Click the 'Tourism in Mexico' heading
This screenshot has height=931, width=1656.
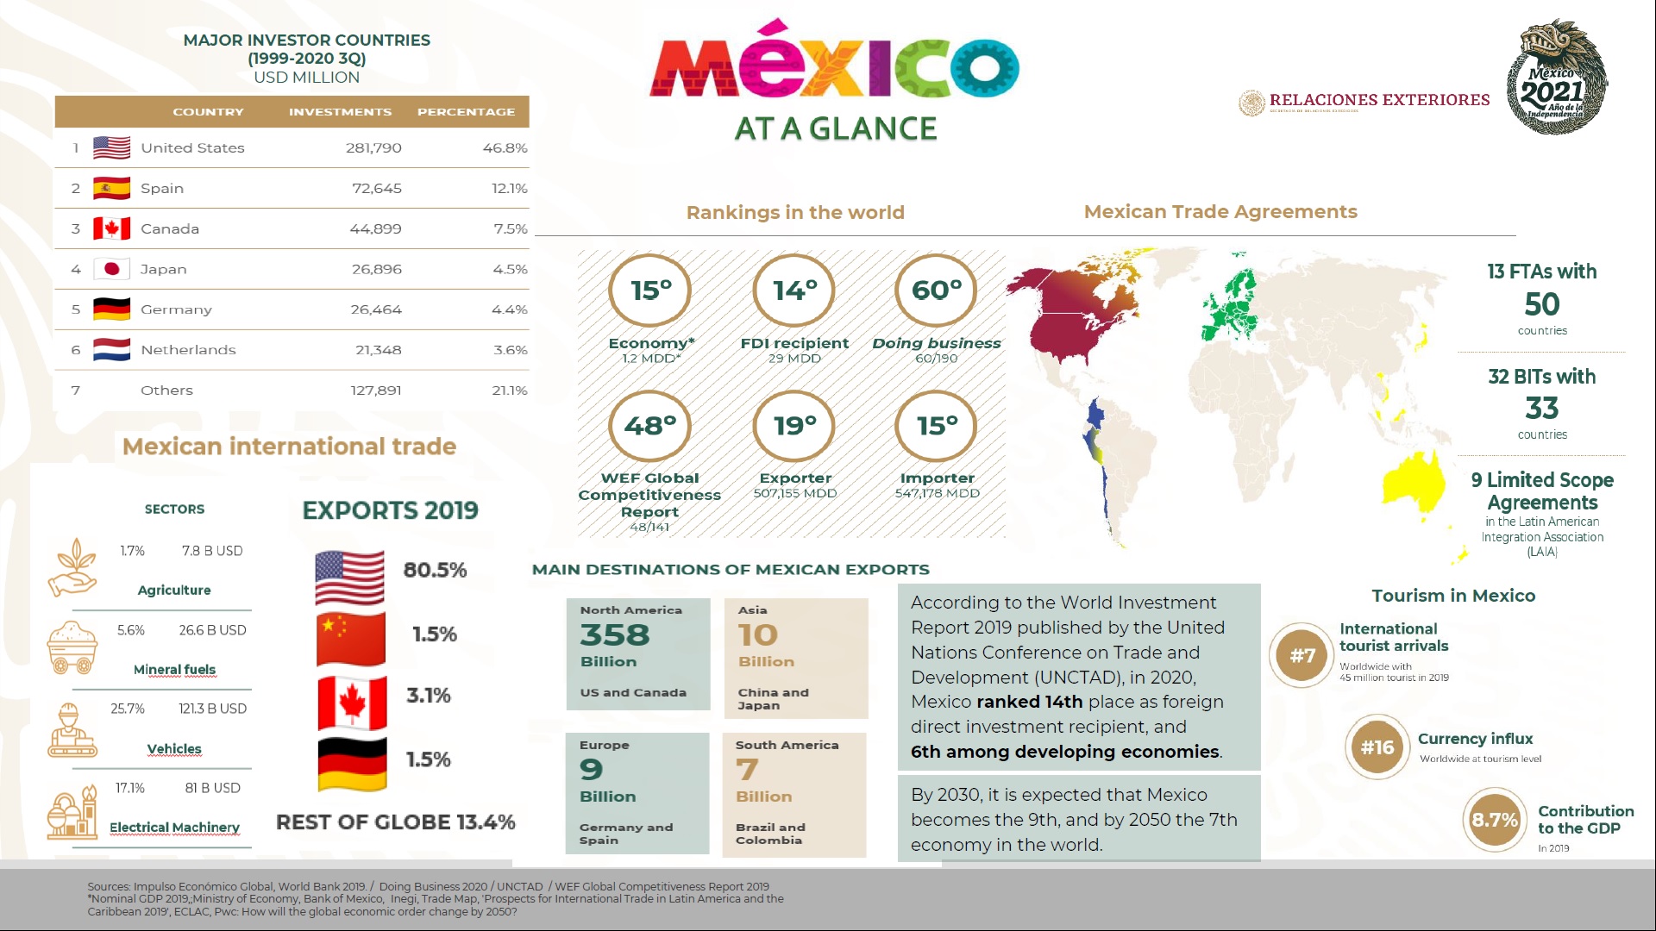[1453, 596]
